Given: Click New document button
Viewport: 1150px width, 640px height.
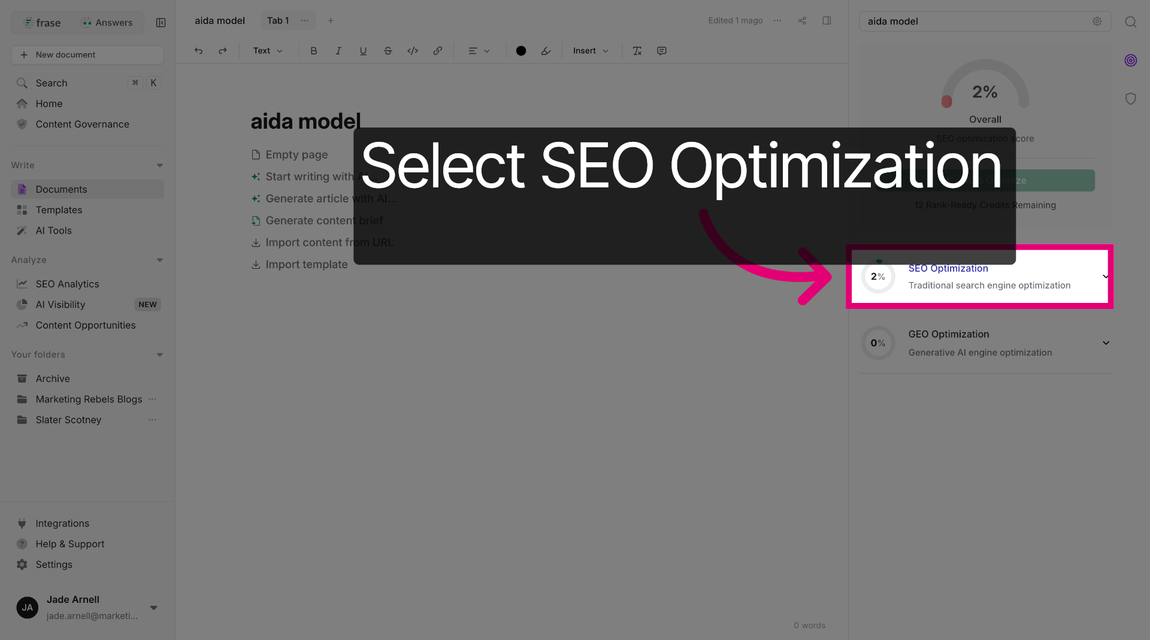Looking at the screenshot, I should tap(87, 54).
